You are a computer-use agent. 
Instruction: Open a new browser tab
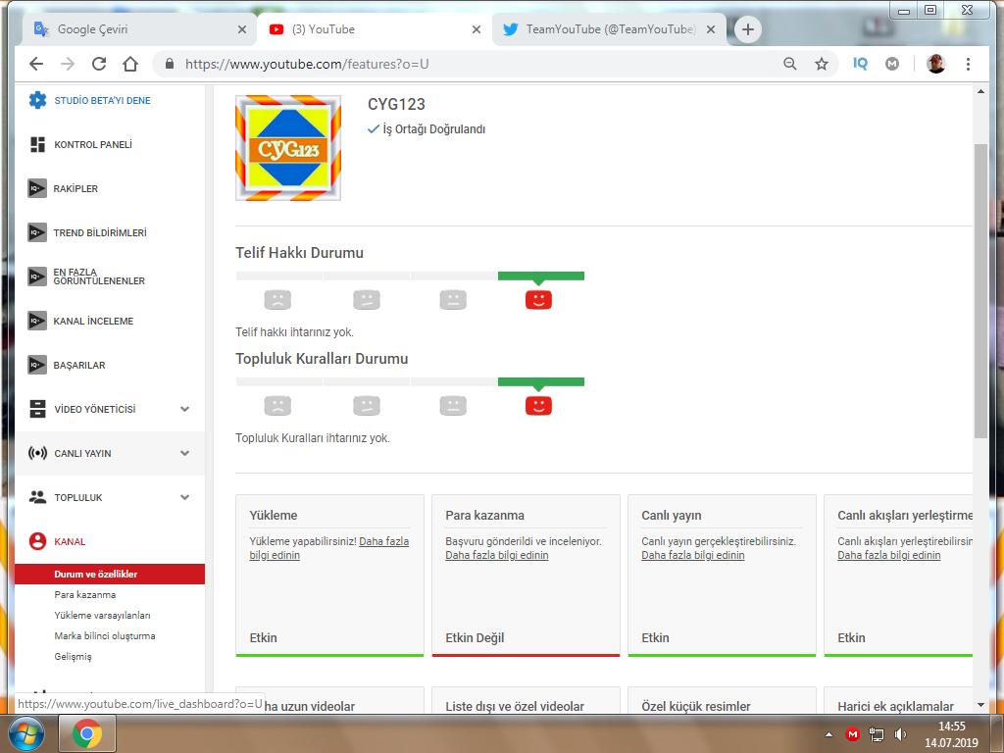(x=748, y=29)
